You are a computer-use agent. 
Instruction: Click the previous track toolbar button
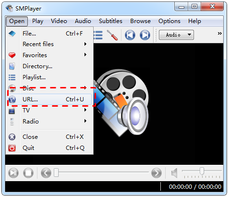point(130,35)
